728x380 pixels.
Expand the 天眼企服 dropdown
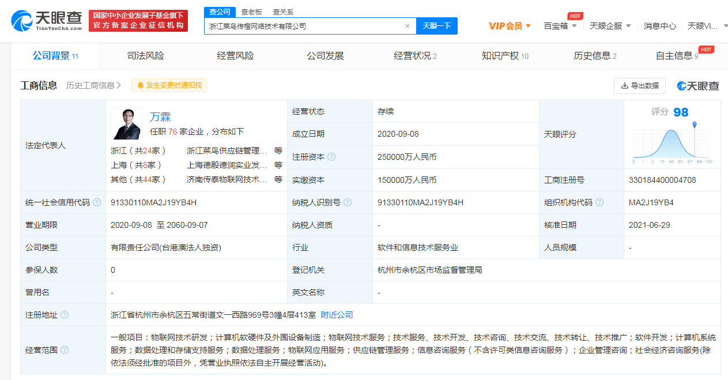click(x=610, y=26)
